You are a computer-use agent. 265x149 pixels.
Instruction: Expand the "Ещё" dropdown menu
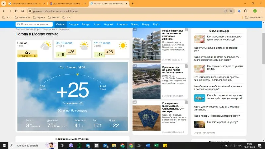click(x=156, y=25)
